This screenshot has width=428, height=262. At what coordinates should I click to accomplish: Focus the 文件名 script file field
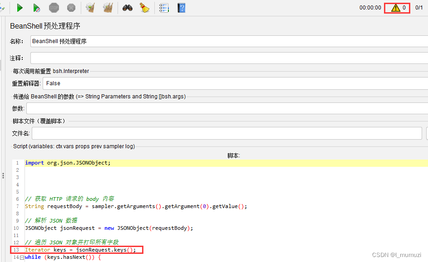click(227, 133)
